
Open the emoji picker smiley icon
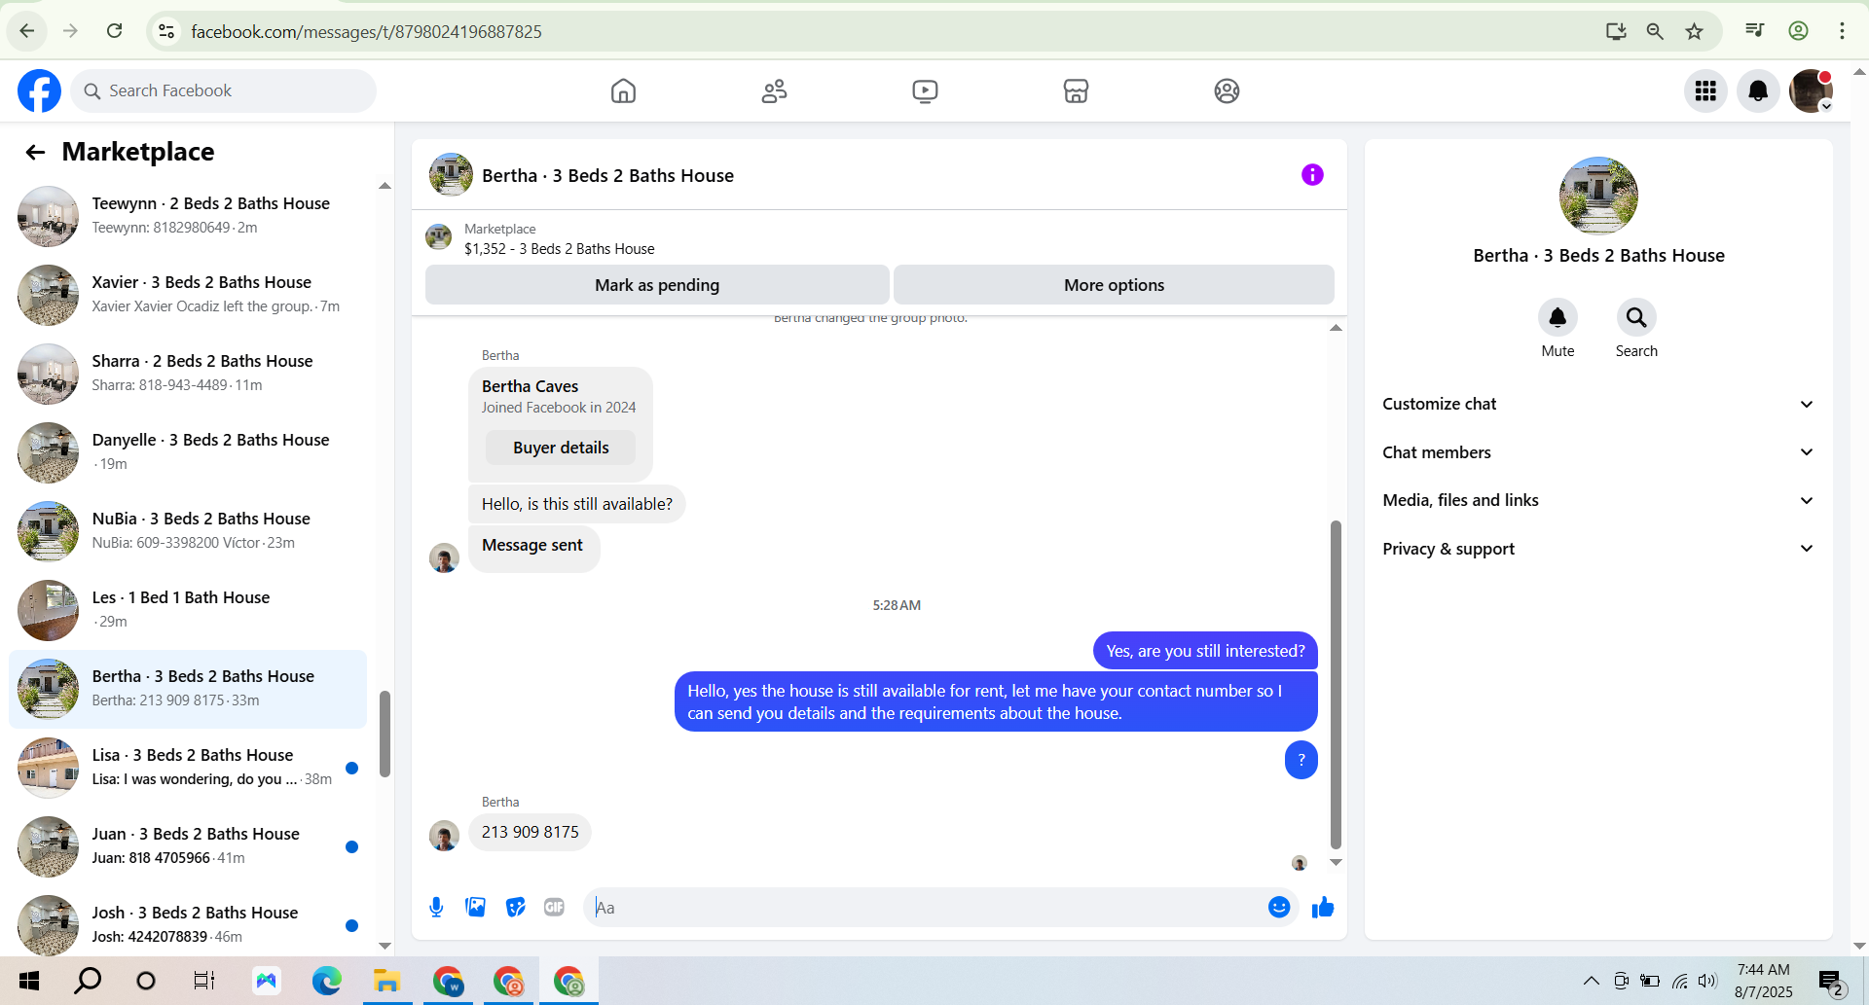[1279, 907]
